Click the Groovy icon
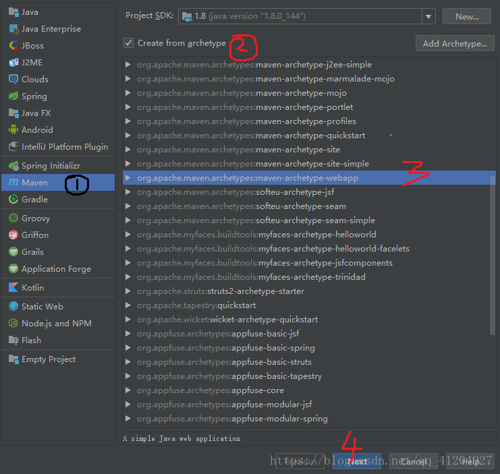 pyautogui.click(x=13, y=218)
